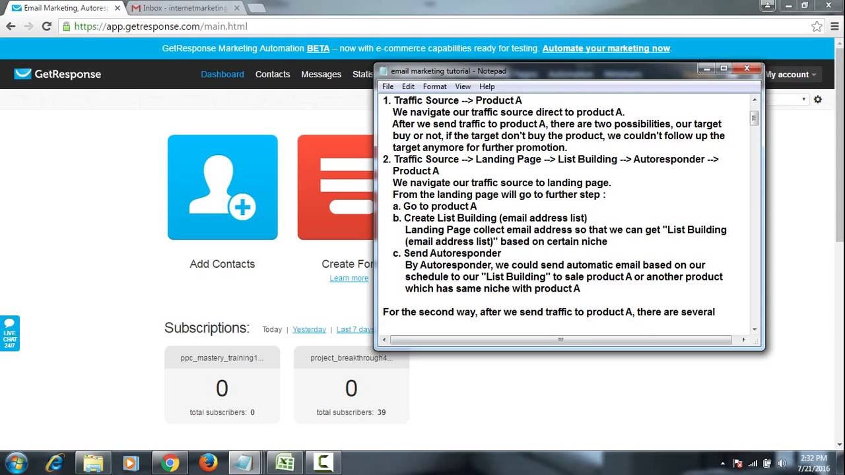Switch to Email Marketing tab
The image size is (845, 475).
point(65,8)
